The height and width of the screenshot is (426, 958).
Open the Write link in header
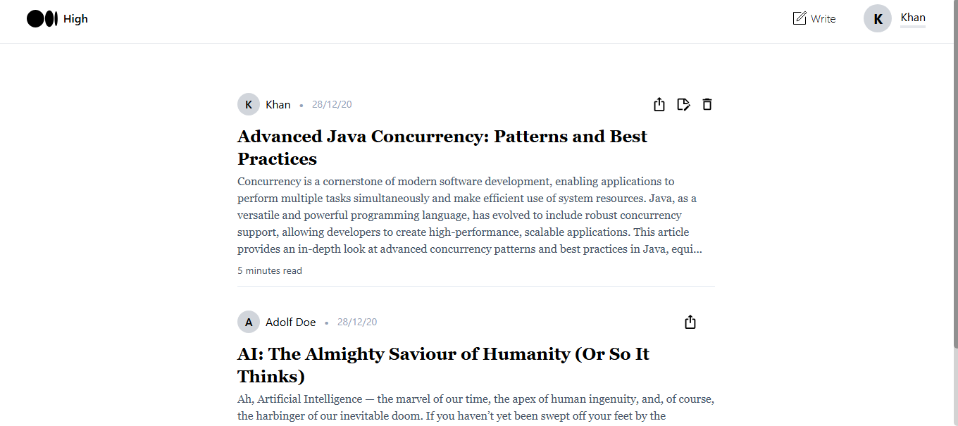tap(814, 18)
